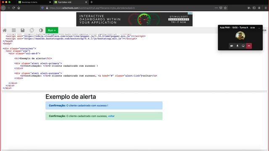Open page actions three-dots menu in address bar
This screenshot has width=269, height=151.
tap(216, 8)
